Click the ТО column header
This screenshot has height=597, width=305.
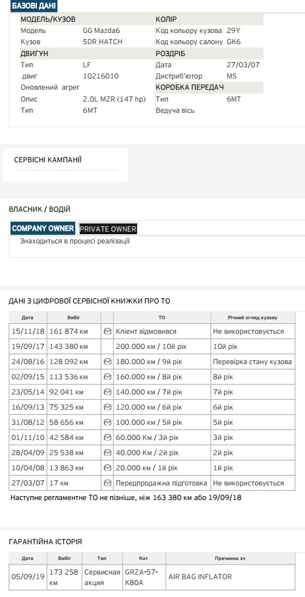point(162,317)
